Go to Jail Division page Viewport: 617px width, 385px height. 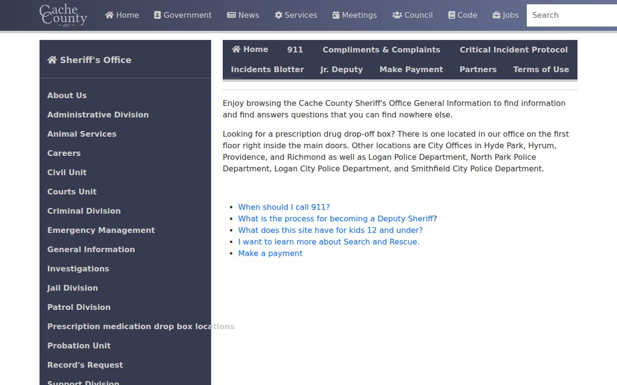coord(72,288)
